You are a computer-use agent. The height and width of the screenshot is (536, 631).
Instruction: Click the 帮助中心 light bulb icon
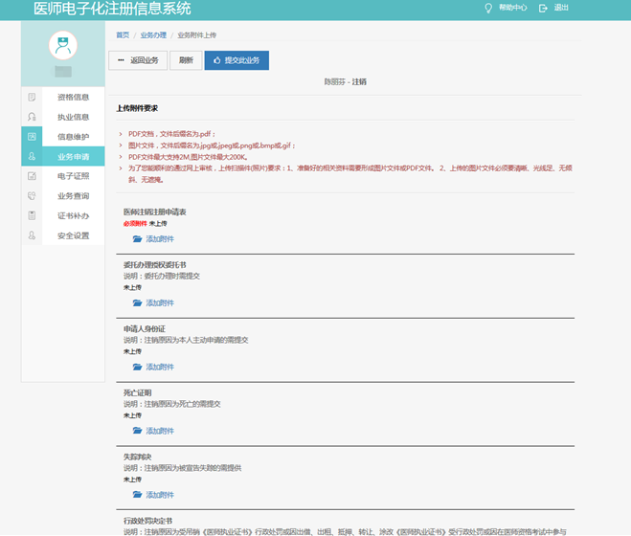(488, 9)
